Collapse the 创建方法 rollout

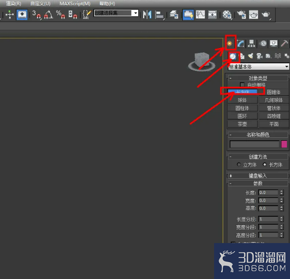click(x=258, y=157)
